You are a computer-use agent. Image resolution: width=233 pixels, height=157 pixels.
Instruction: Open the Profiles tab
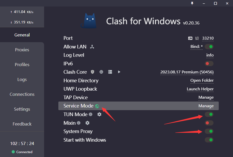point(22,65)
